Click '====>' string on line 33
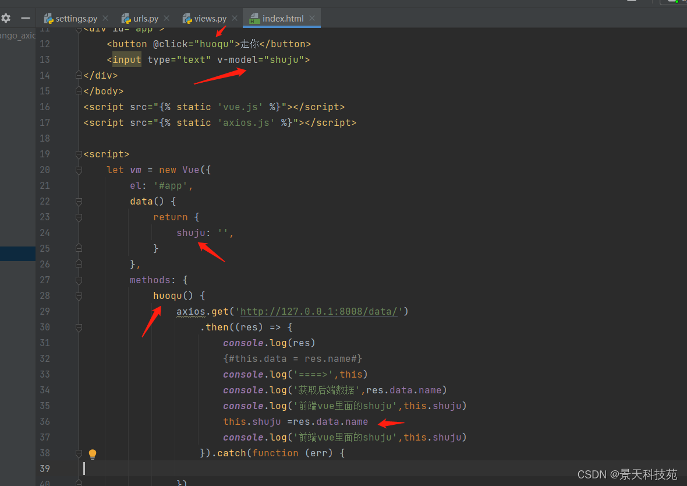Screen dimensions: 687x486 (313, 375)
